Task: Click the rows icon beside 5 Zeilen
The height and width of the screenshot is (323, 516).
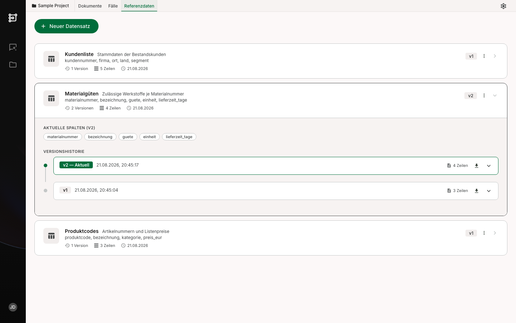Action: pyautogui.click(x=96, y=69)
